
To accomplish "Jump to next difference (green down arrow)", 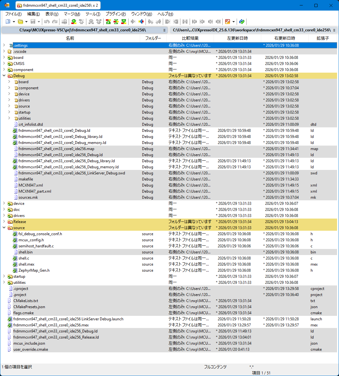I will tap(74, 22).
